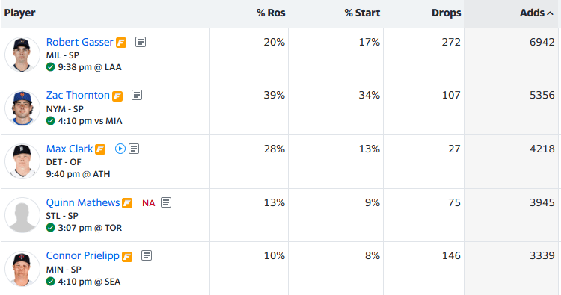
Task: Open Connor Prielipp's player notes icon
Action: click(x=147, y=255)
